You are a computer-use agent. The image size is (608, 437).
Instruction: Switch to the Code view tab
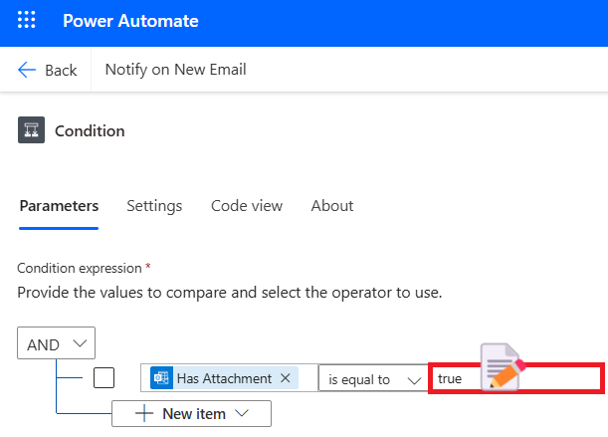coord(247,206)
